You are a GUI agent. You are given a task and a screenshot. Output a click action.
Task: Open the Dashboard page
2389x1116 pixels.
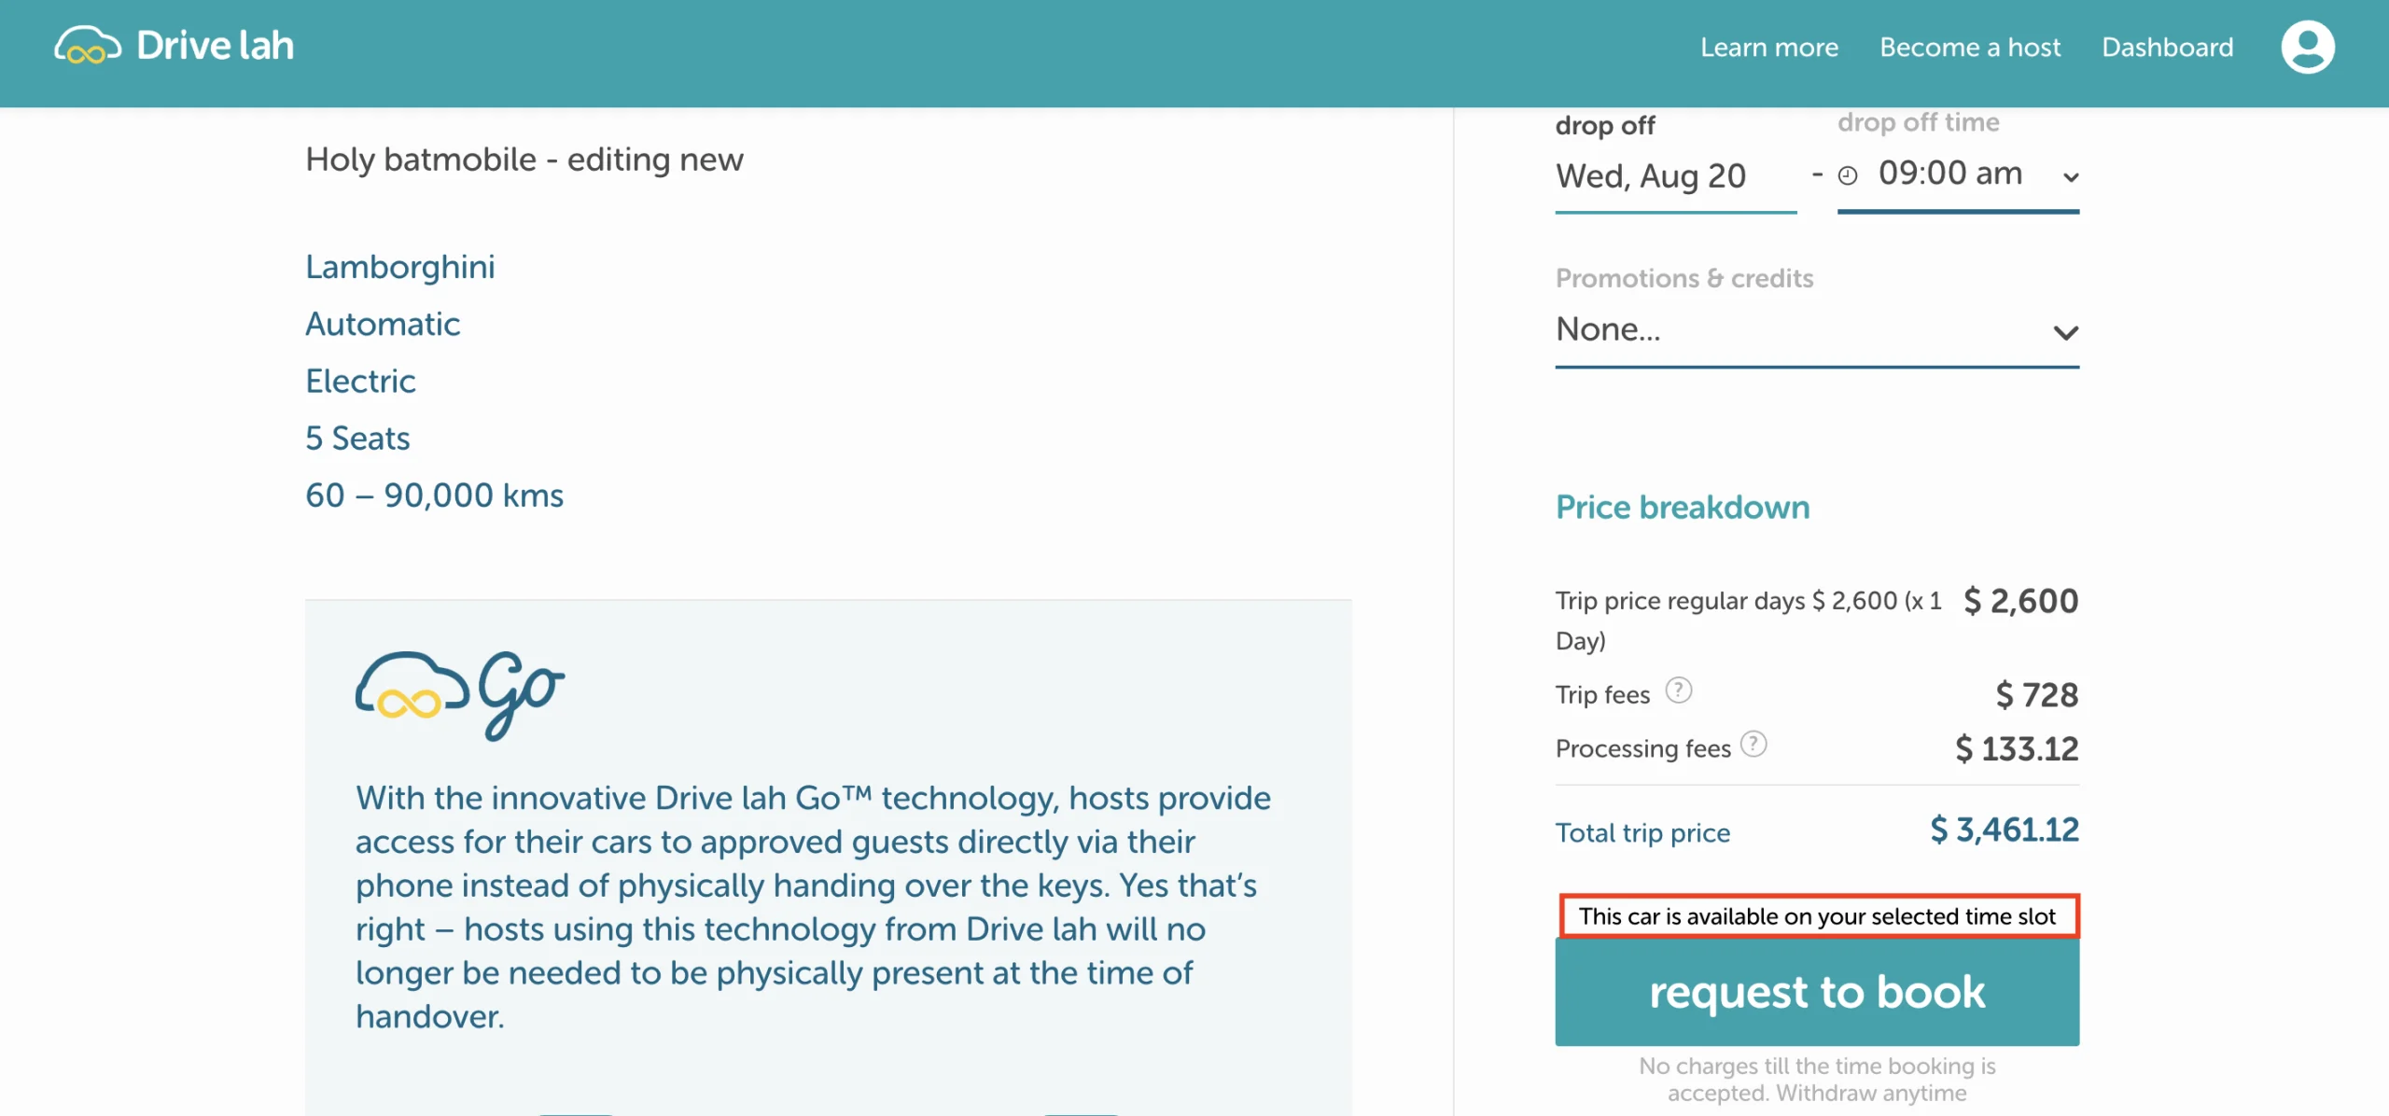pyautogui.click(x=2167, y=47)
